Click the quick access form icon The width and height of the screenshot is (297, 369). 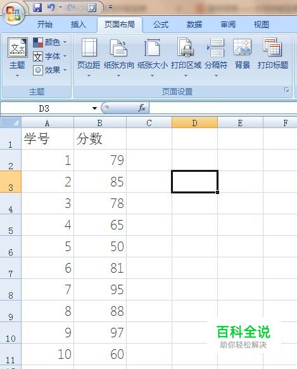tap(92, 8)
